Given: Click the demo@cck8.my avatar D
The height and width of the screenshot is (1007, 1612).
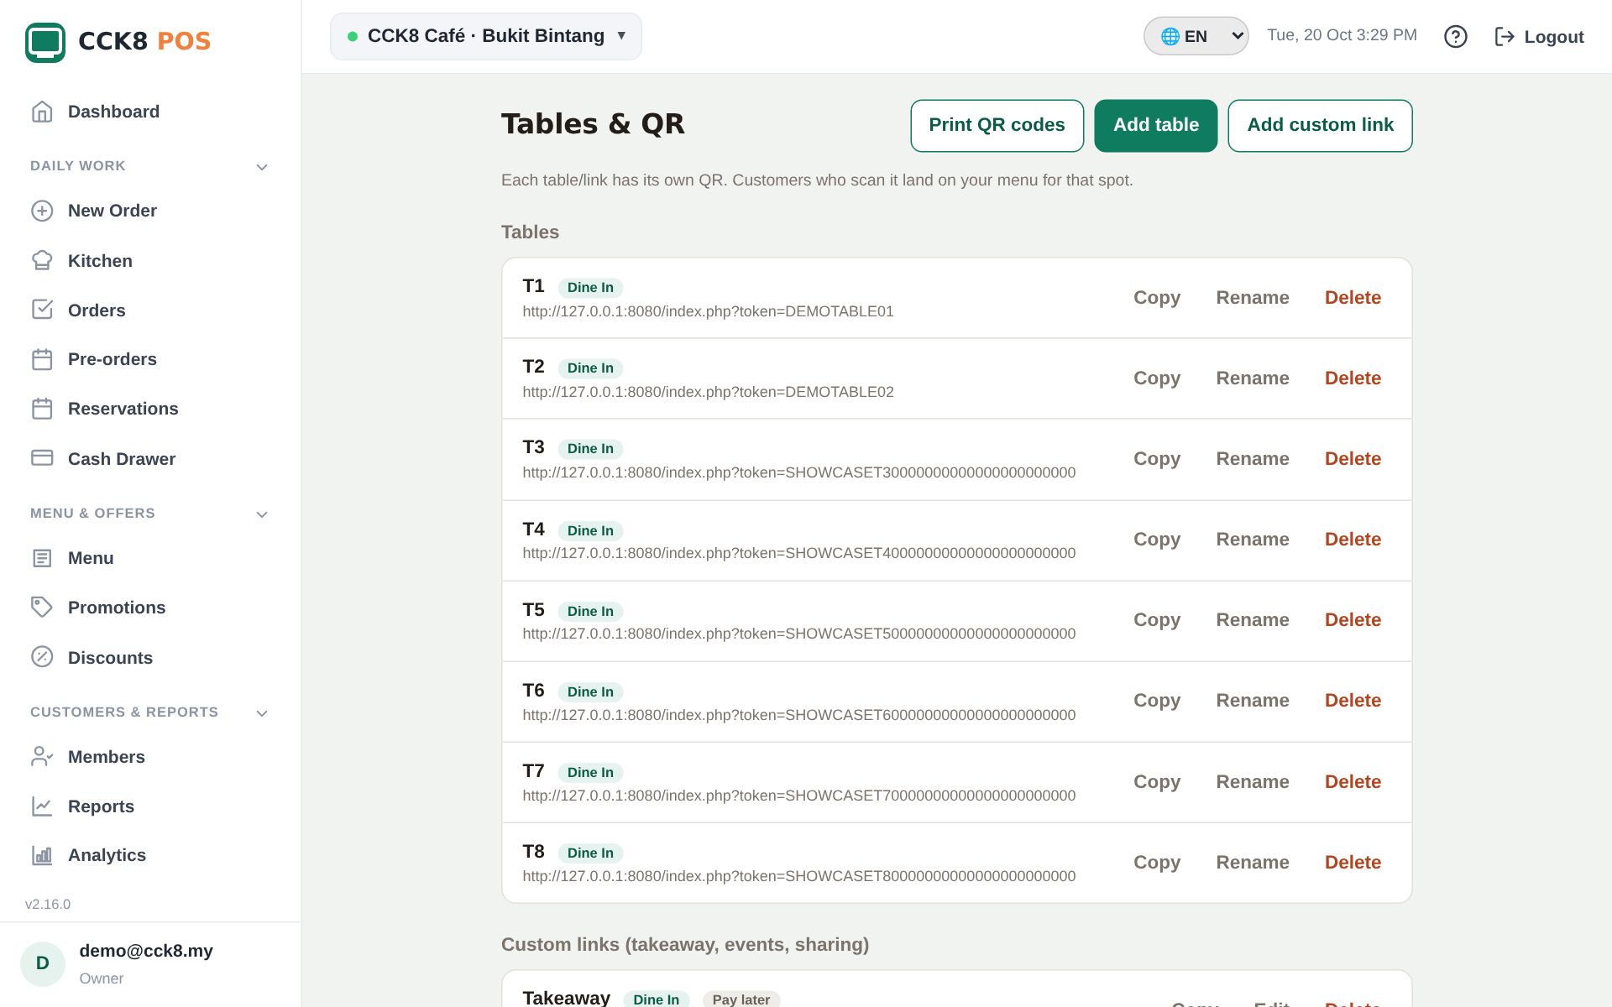Looking at the screenshot, I should 43,963.
